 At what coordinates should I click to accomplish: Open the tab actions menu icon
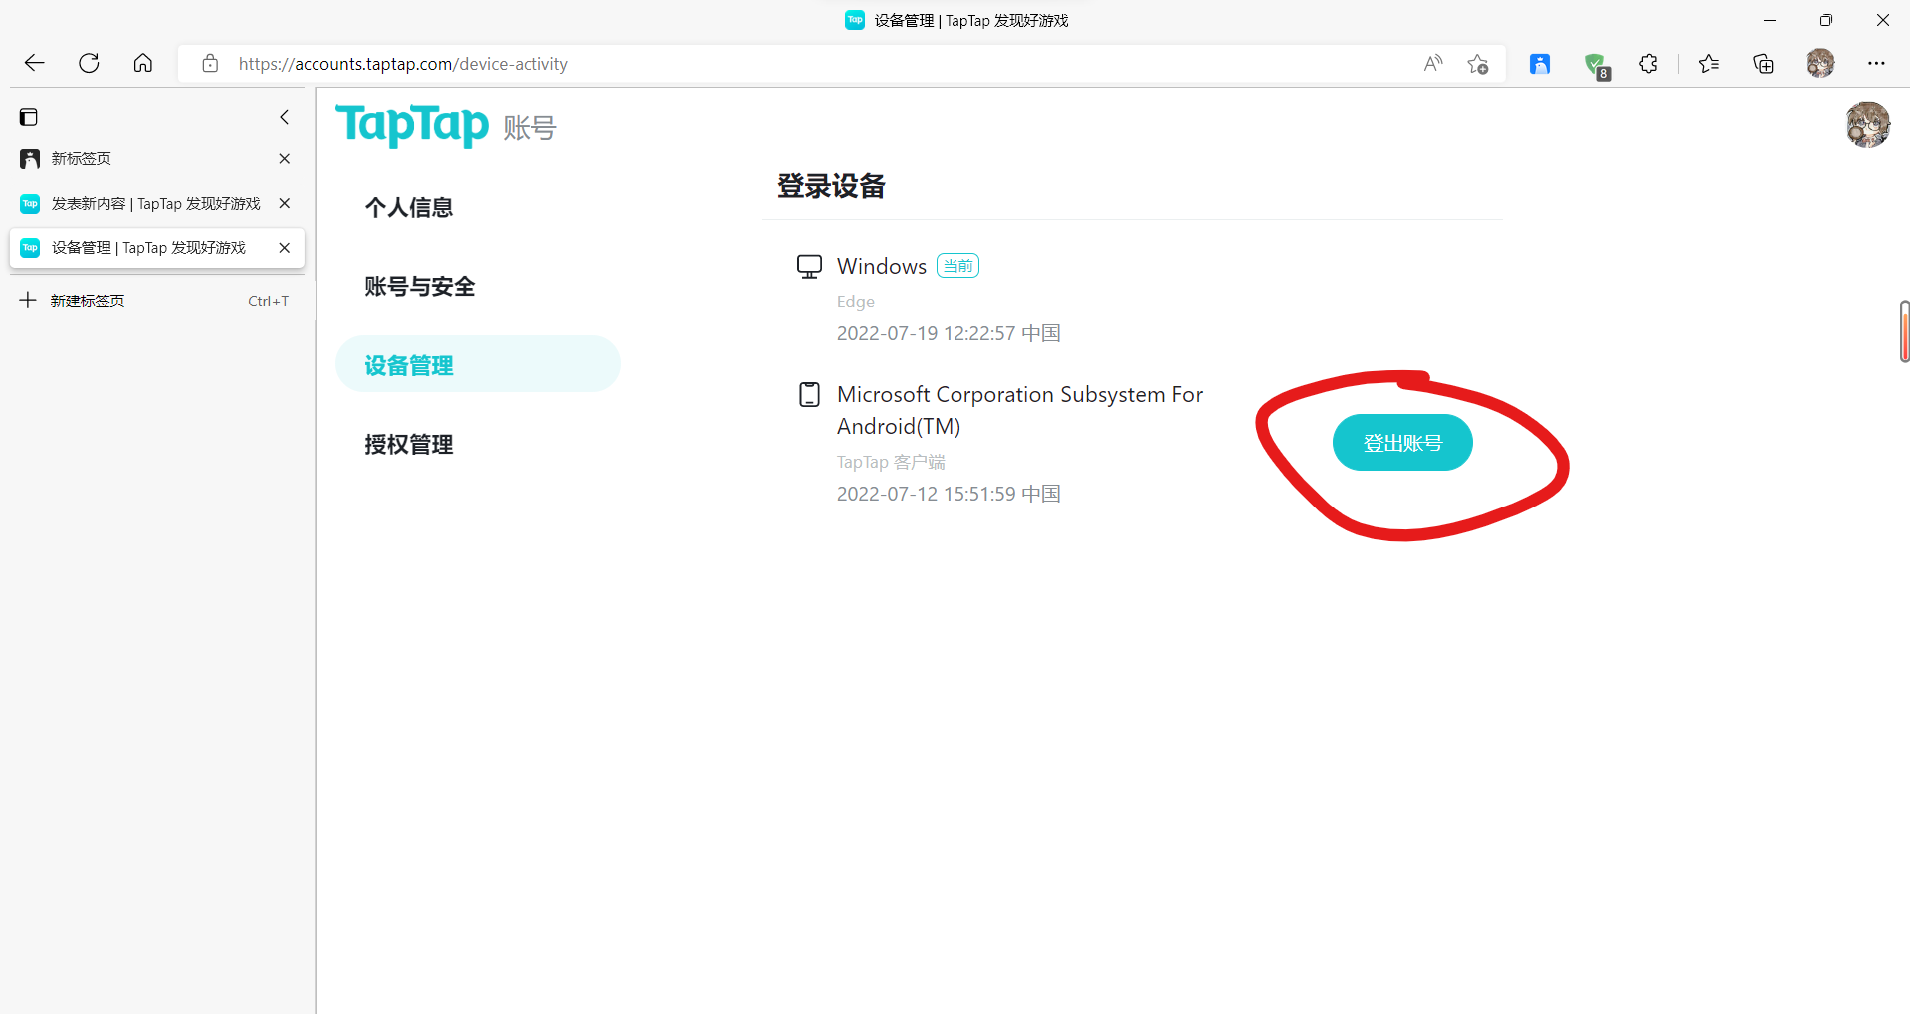point(29,117)
